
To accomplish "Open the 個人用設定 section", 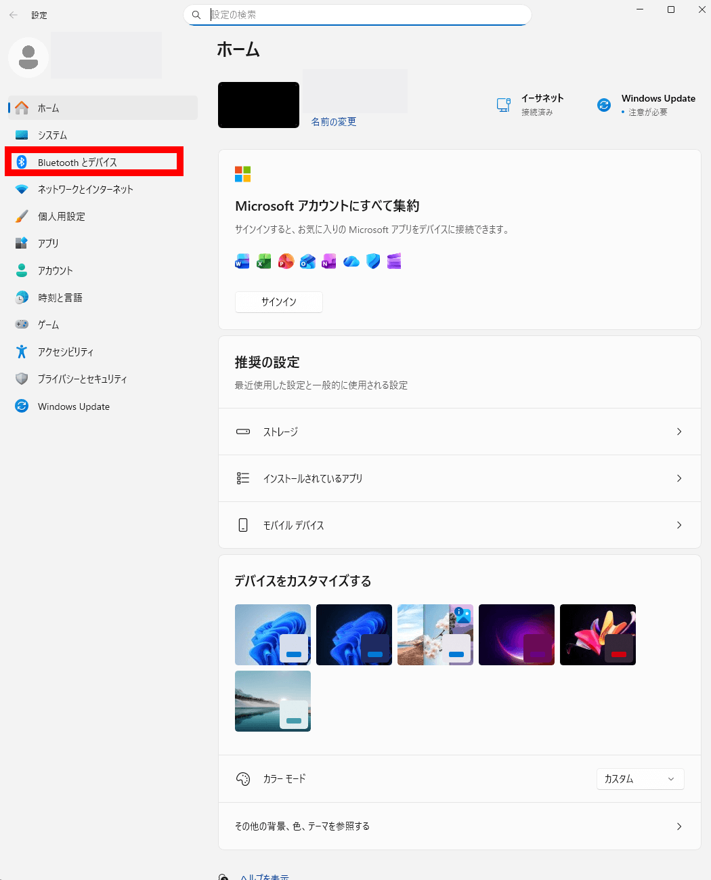I will coord(103,216).
